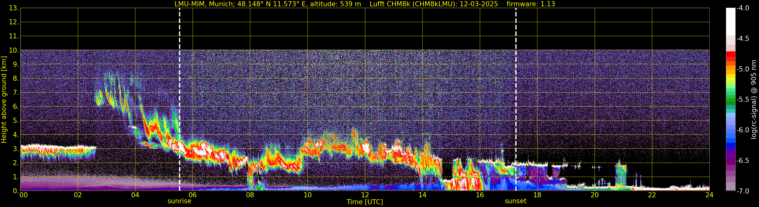Click the Height above ground [km] axis label

[x=4, y=100]
